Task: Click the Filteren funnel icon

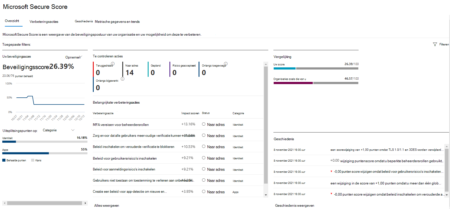Action: tap(435, 44)
